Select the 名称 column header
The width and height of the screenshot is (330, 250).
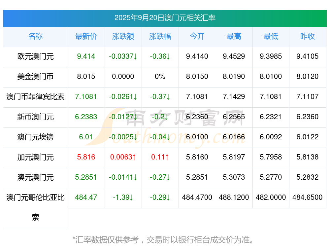(35, 36)
